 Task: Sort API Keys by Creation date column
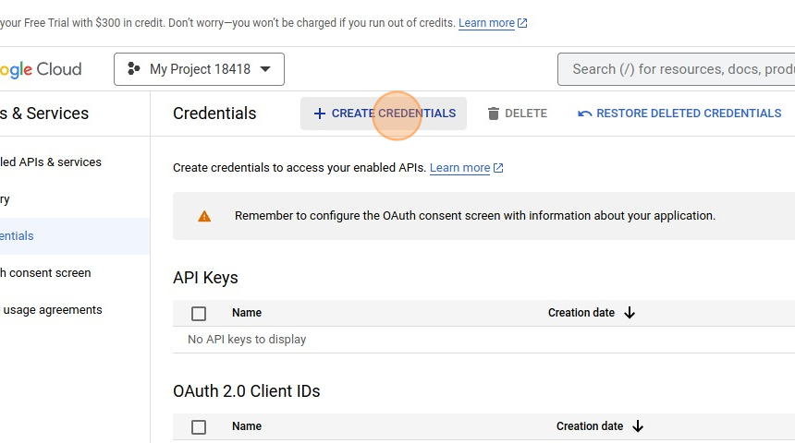click(581, 313)
